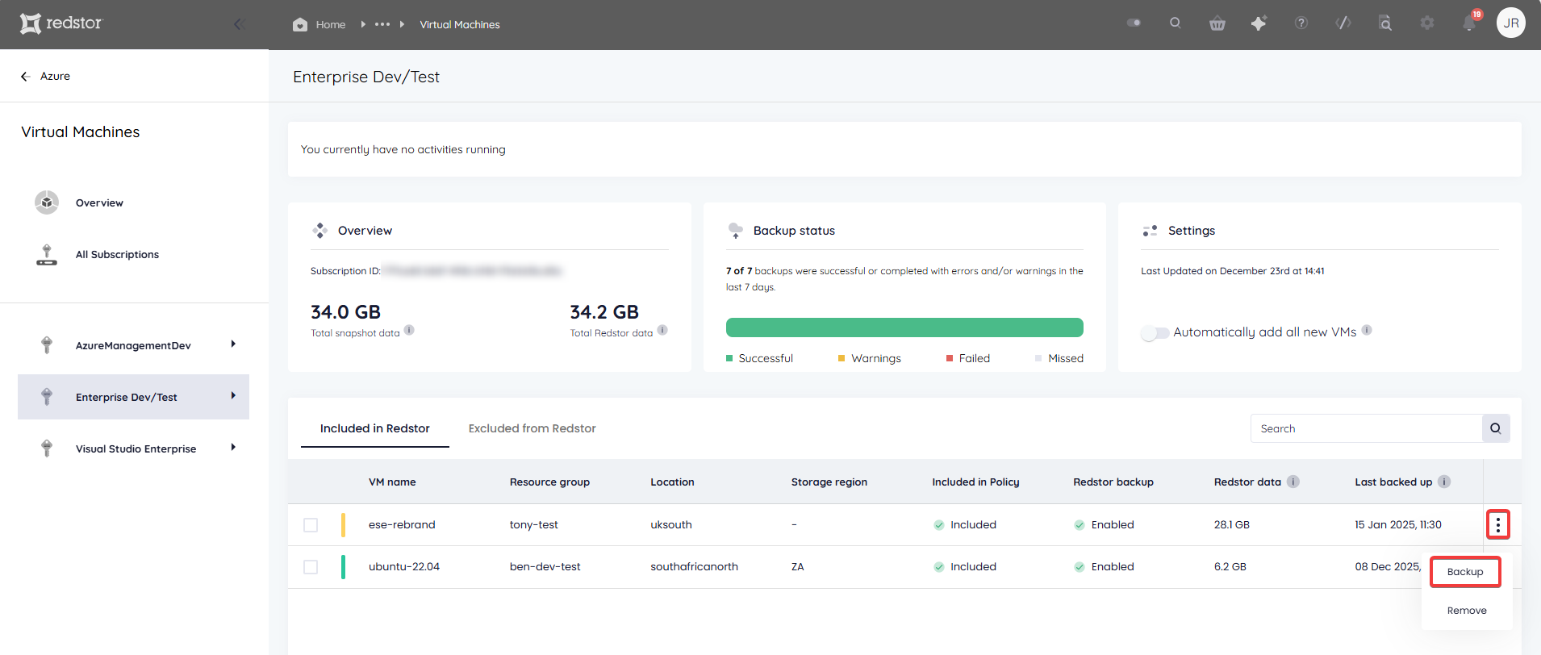This screenshot has height=655, width=1541.
Task: Open the search icon in the top bar
Action: [1176, 23]
